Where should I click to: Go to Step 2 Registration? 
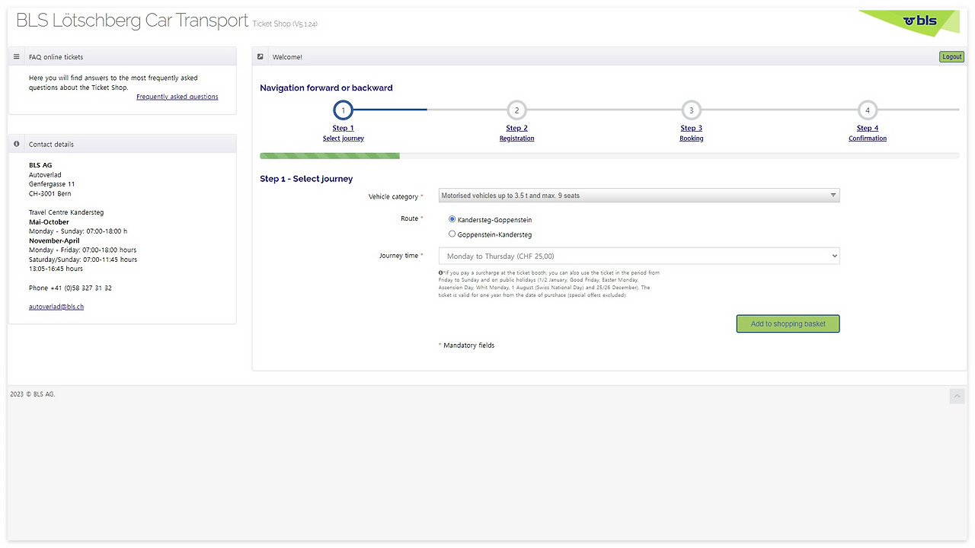(x=516, y=133)
